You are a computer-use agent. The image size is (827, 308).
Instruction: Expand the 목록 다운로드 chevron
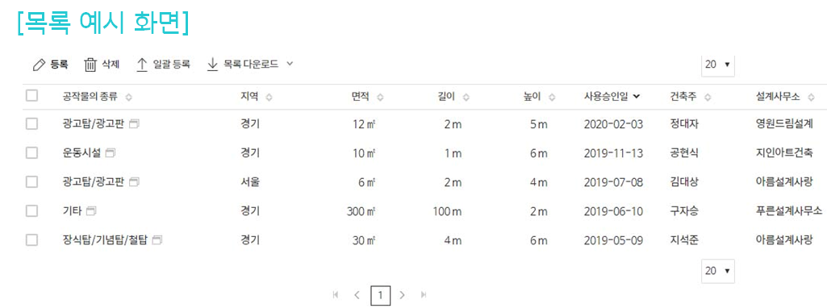(x=289, y=64)
